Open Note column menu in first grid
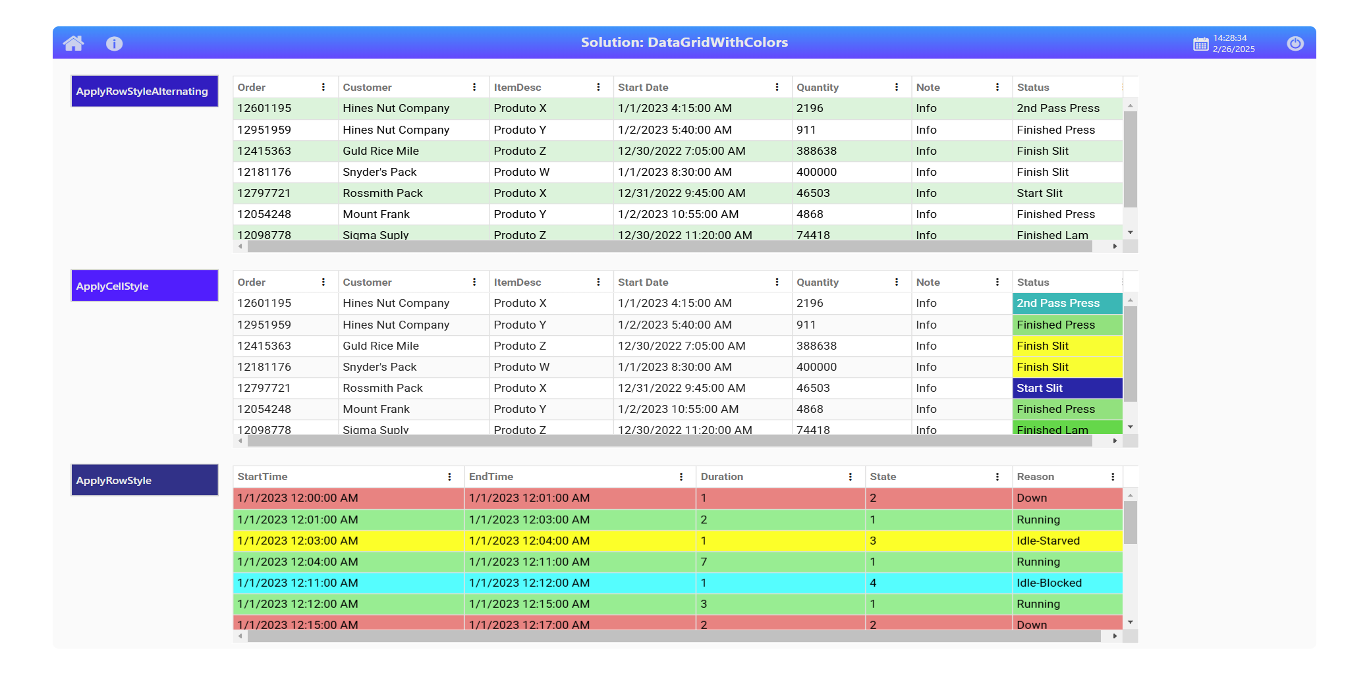Screen dimensions: 1369x675 pos(997,87)
